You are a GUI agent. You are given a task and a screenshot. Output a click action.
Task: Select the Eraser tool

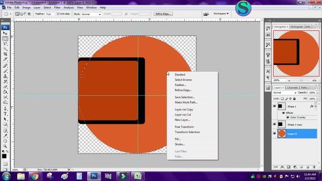(5, 86)
